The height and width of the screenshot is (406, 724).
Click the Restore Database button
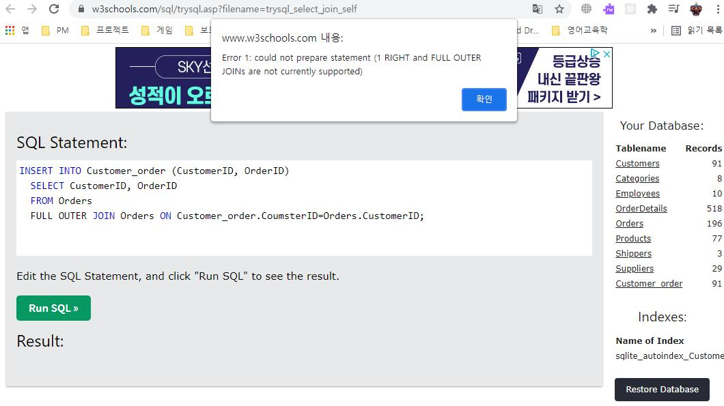662,390
